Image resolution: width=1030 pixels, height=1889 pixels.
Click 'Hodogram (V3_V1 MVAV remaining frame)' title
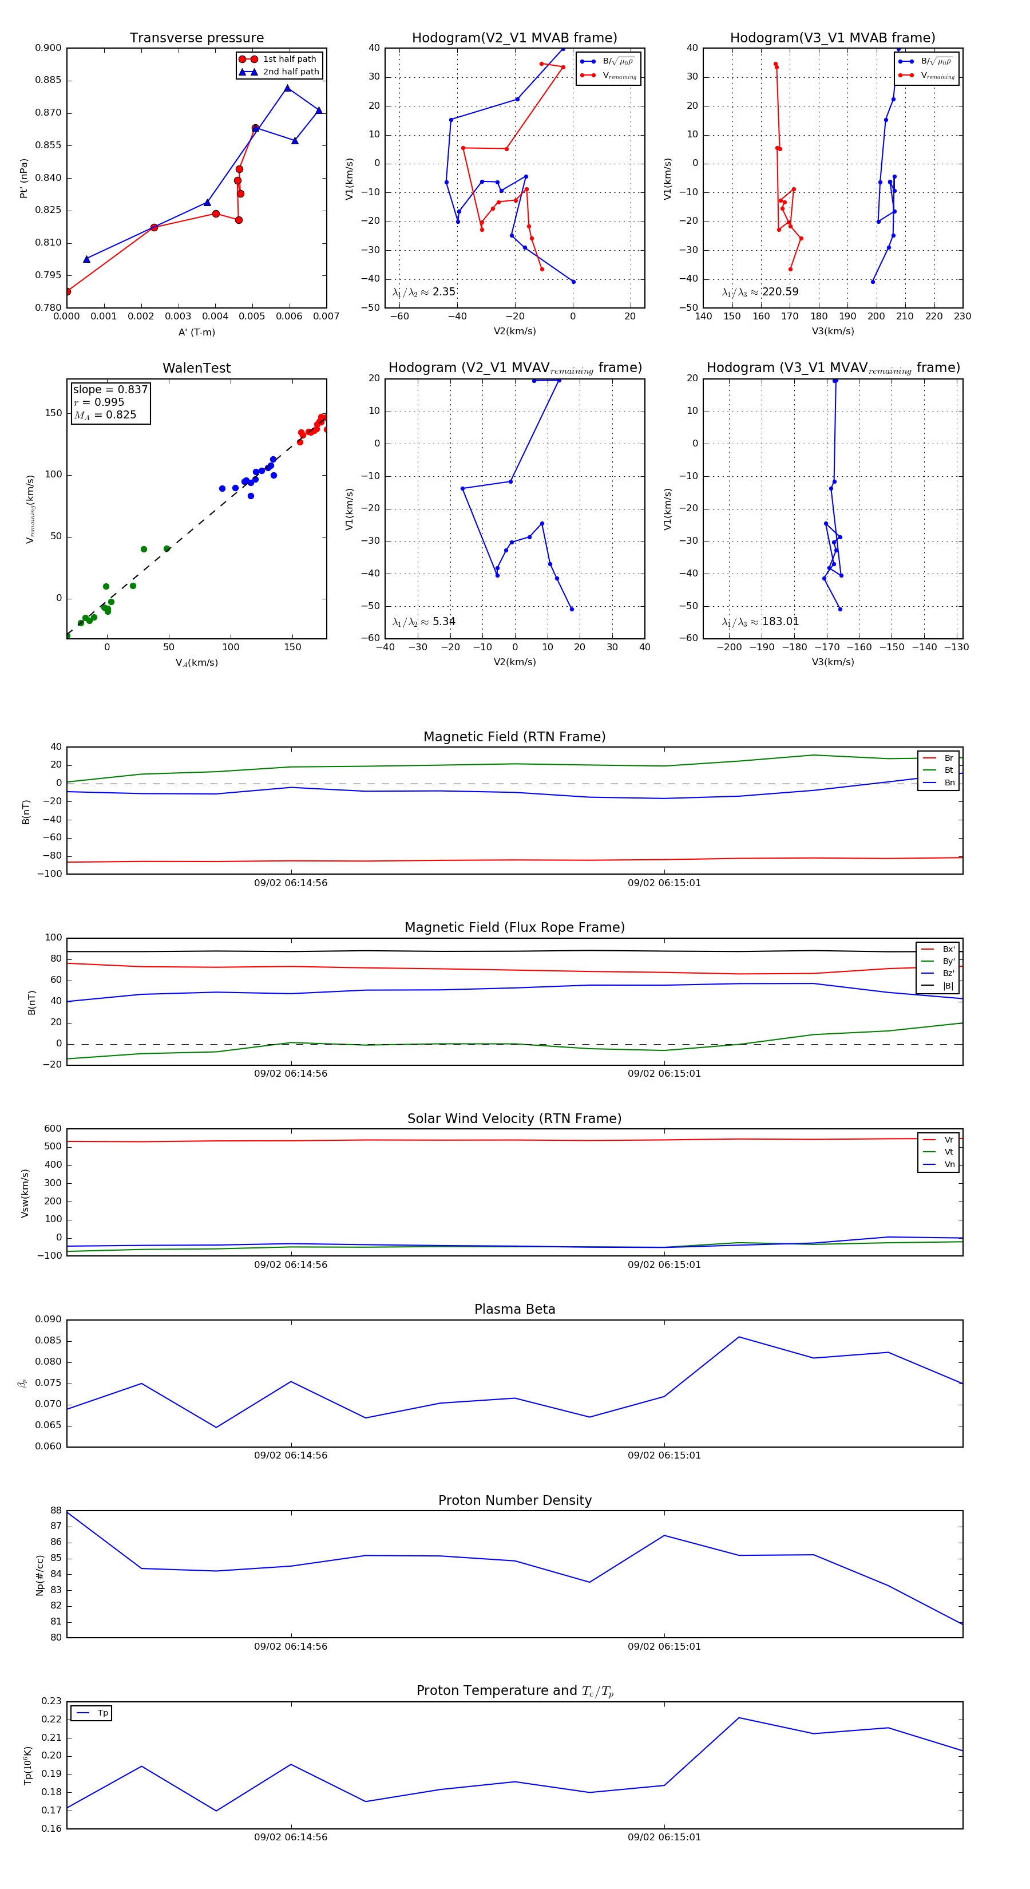833,368
